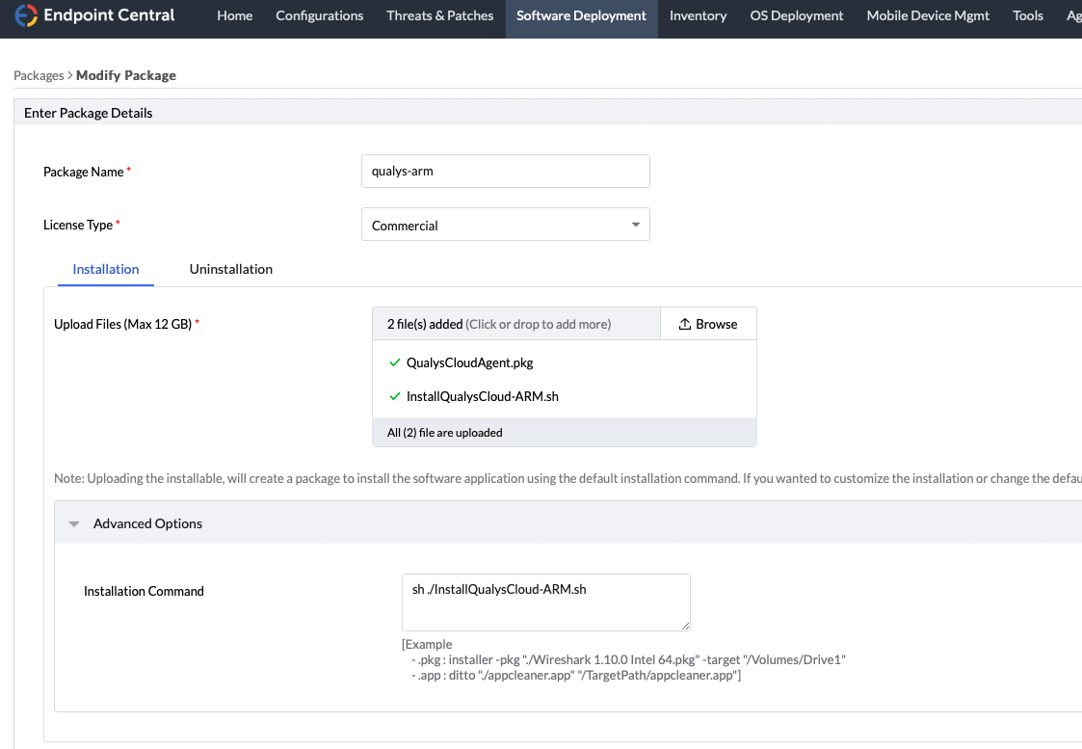Click the Packages breadcrumb link
Image resolution: width=1082 pixels, height=749 pixels.
[x=39, y=74]
